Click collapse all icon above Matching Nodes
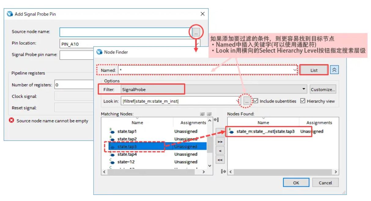Viewport: 371px width, 201px height. click(x=209, y=114)
